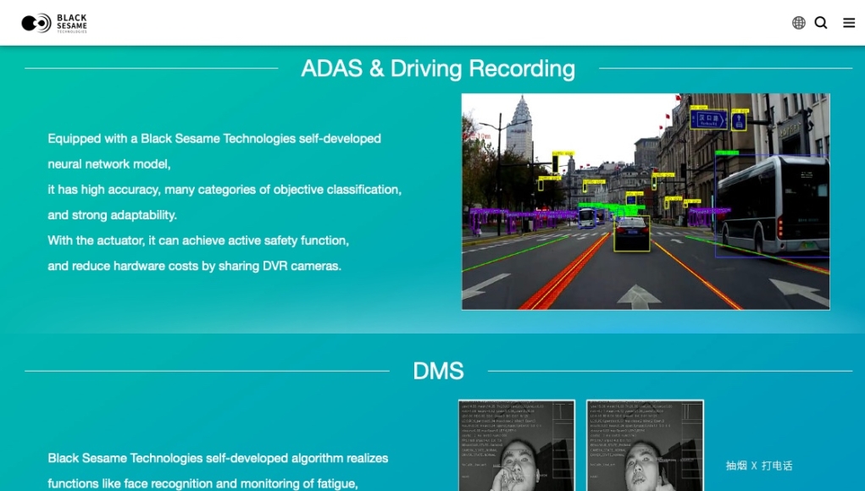865x491 pixels.
Task: Click the line 'With the actuator, it can achieve'
Action: (198, 240)
